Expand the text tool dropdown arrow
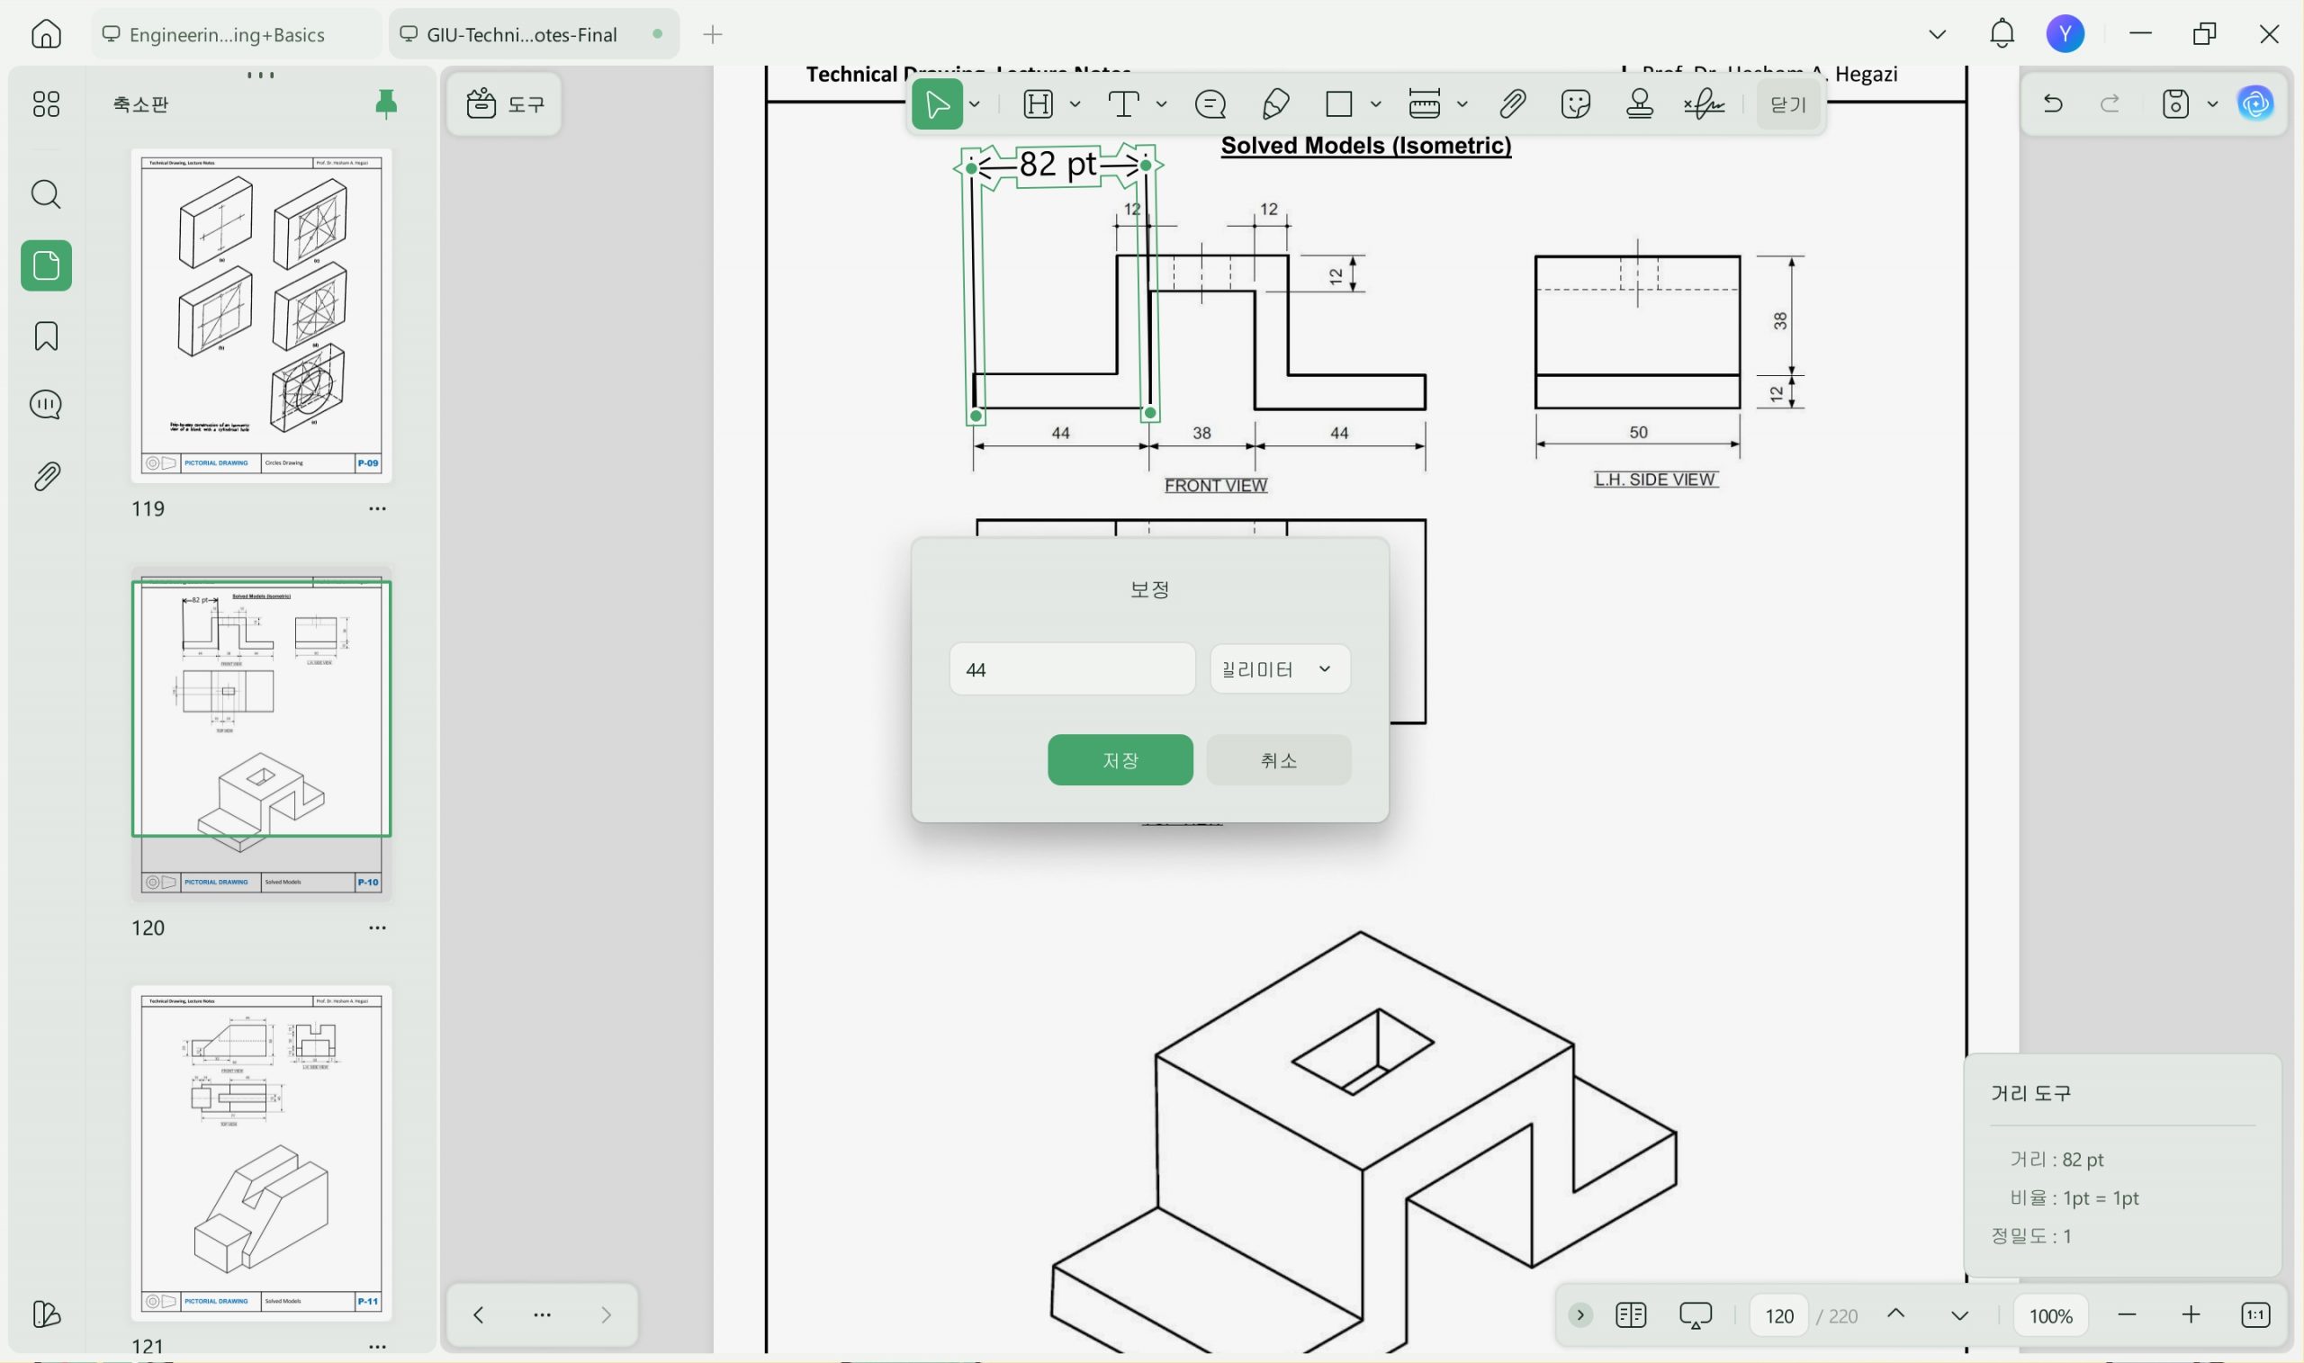The height and width of the screenshot is (1363, 2304). [x=1161, y=103]
